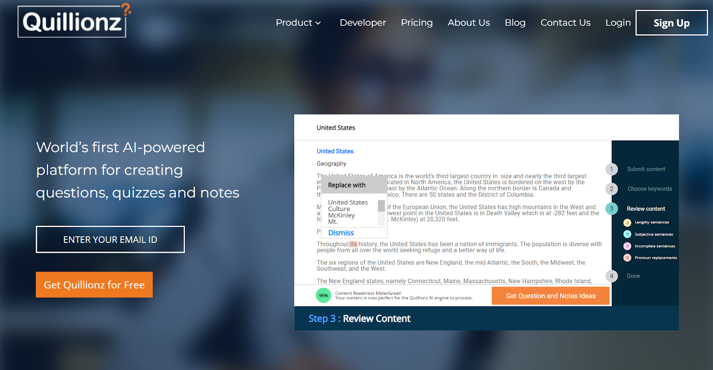Click the Pronoun replacements label
The width and height of the screenshot is (713, 370).
click(x=656, y=258)
